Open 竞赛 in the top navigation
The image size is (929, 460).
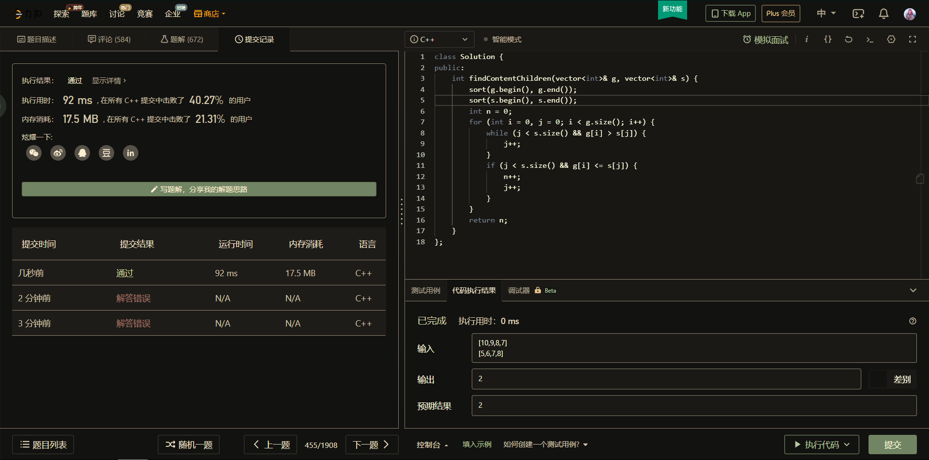[x=145, y=14]
